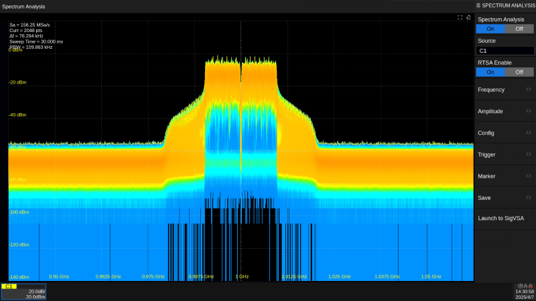Click the fullscreen expand icon above the plot
Viewport: 536px width, 301px height.
[x=460, y=17]
